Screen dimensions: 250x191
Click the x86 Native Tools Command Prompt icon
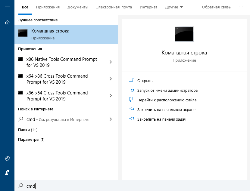pos(20,59)
